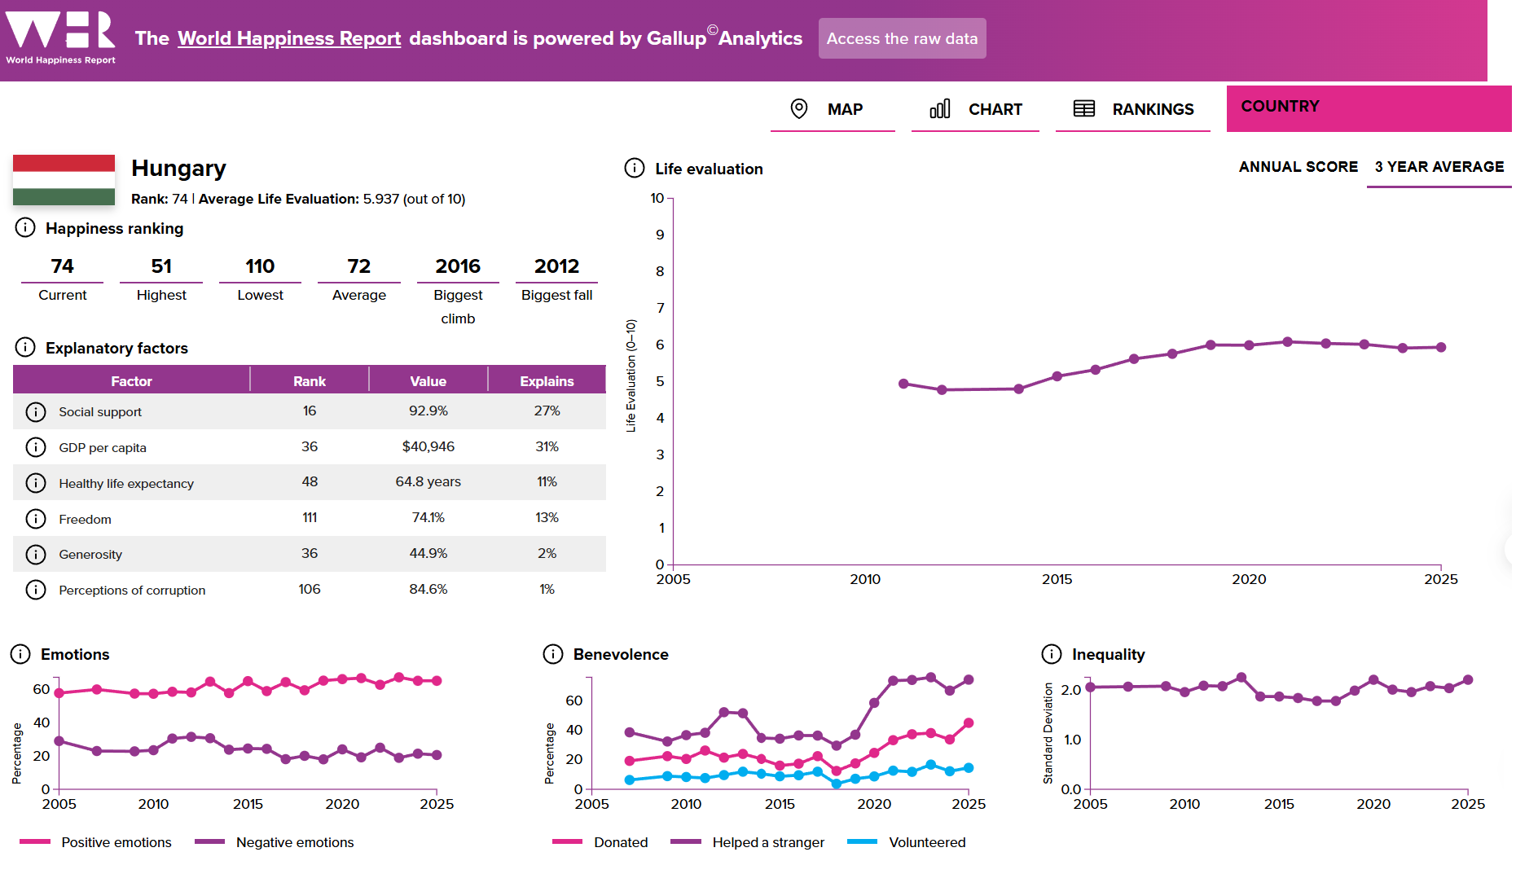Click Access the raw data button
Image resolution: width=1516 pixels, height=874 pixels.
click(x=902, y=38)
